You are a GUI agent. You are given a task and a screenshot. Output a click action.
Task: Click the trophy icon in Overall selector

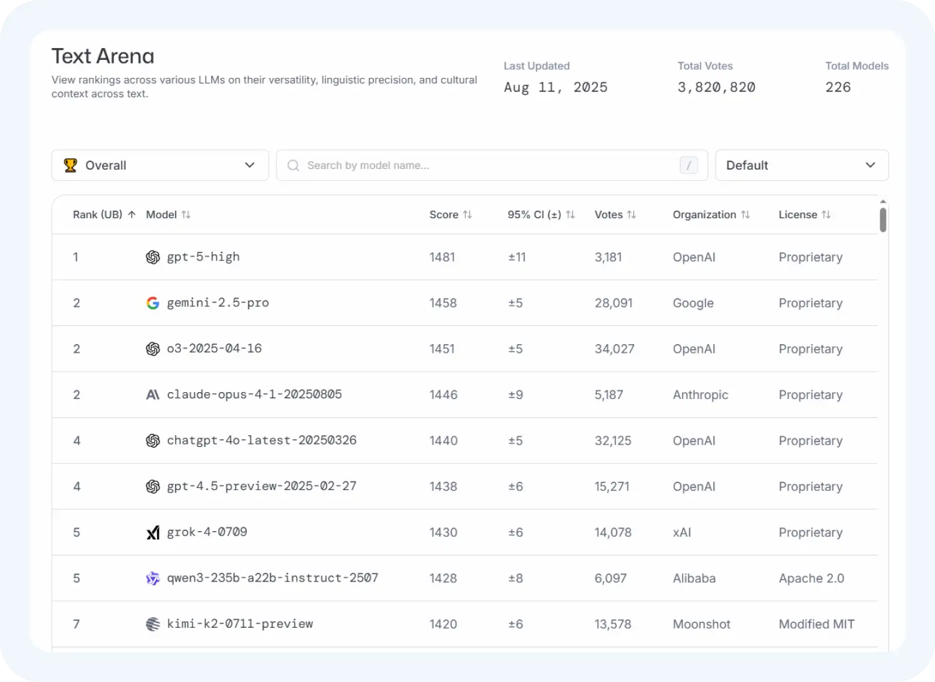tap(70, 165)
